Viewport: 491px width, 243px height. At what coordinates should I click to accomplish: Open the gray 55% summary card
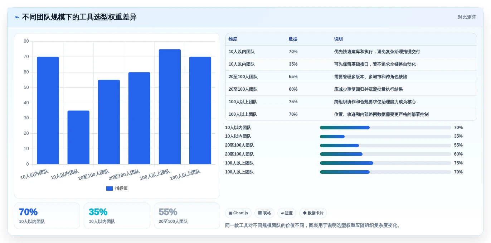point(187,216)
